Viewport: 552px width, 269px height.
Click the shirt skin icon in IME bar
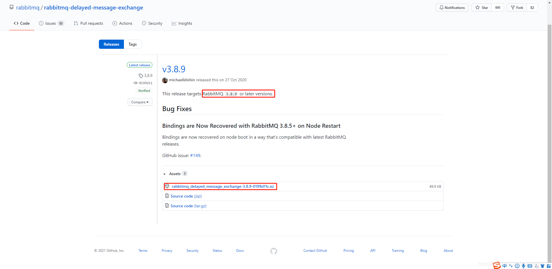[x=543, y=266]
